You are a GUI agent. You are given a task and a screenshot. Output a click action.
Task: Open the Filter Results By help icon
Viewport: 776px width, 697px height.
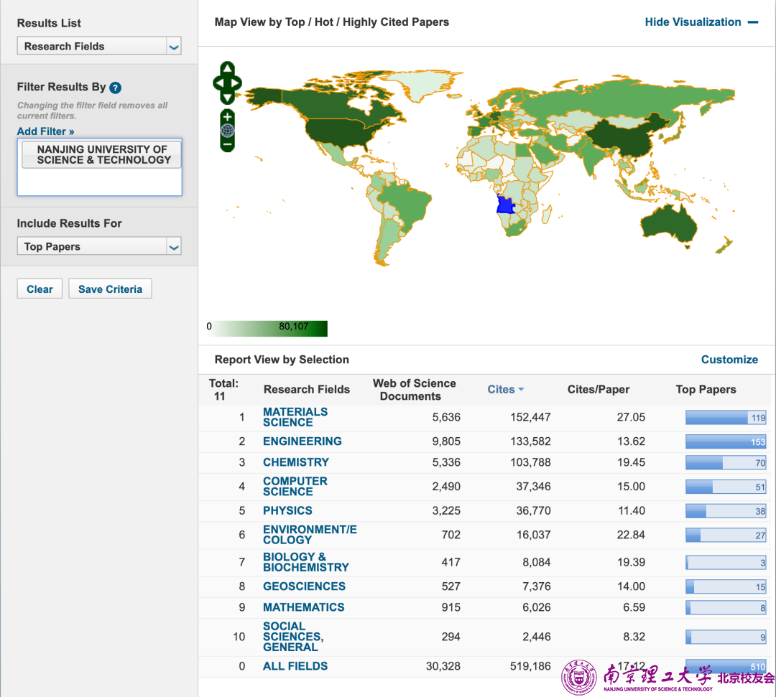pos(115,88)
